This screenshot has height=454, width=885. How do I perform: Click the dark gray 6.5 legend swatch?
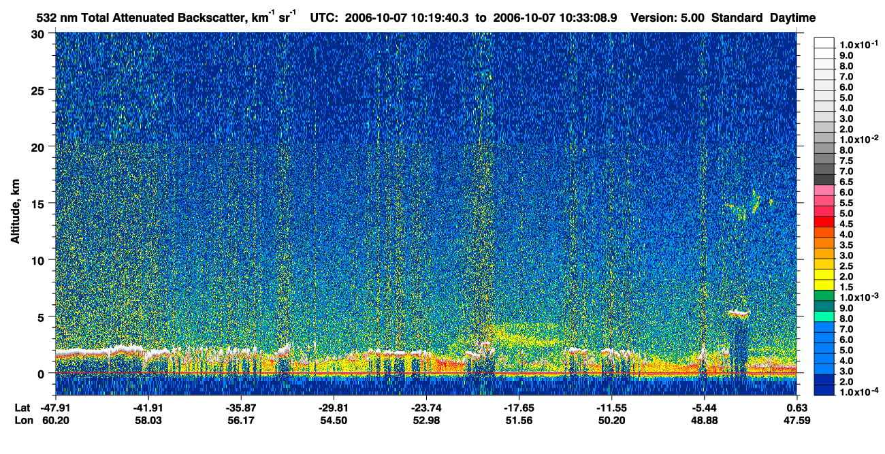[824, 181]
